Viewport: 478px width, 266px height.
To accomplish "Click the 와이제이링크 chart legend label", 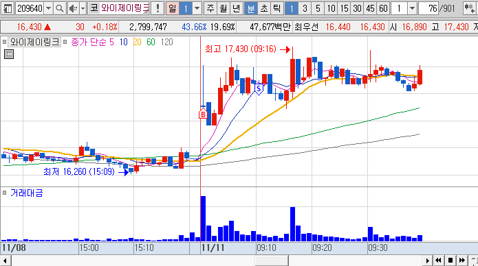I will point(34,42).
